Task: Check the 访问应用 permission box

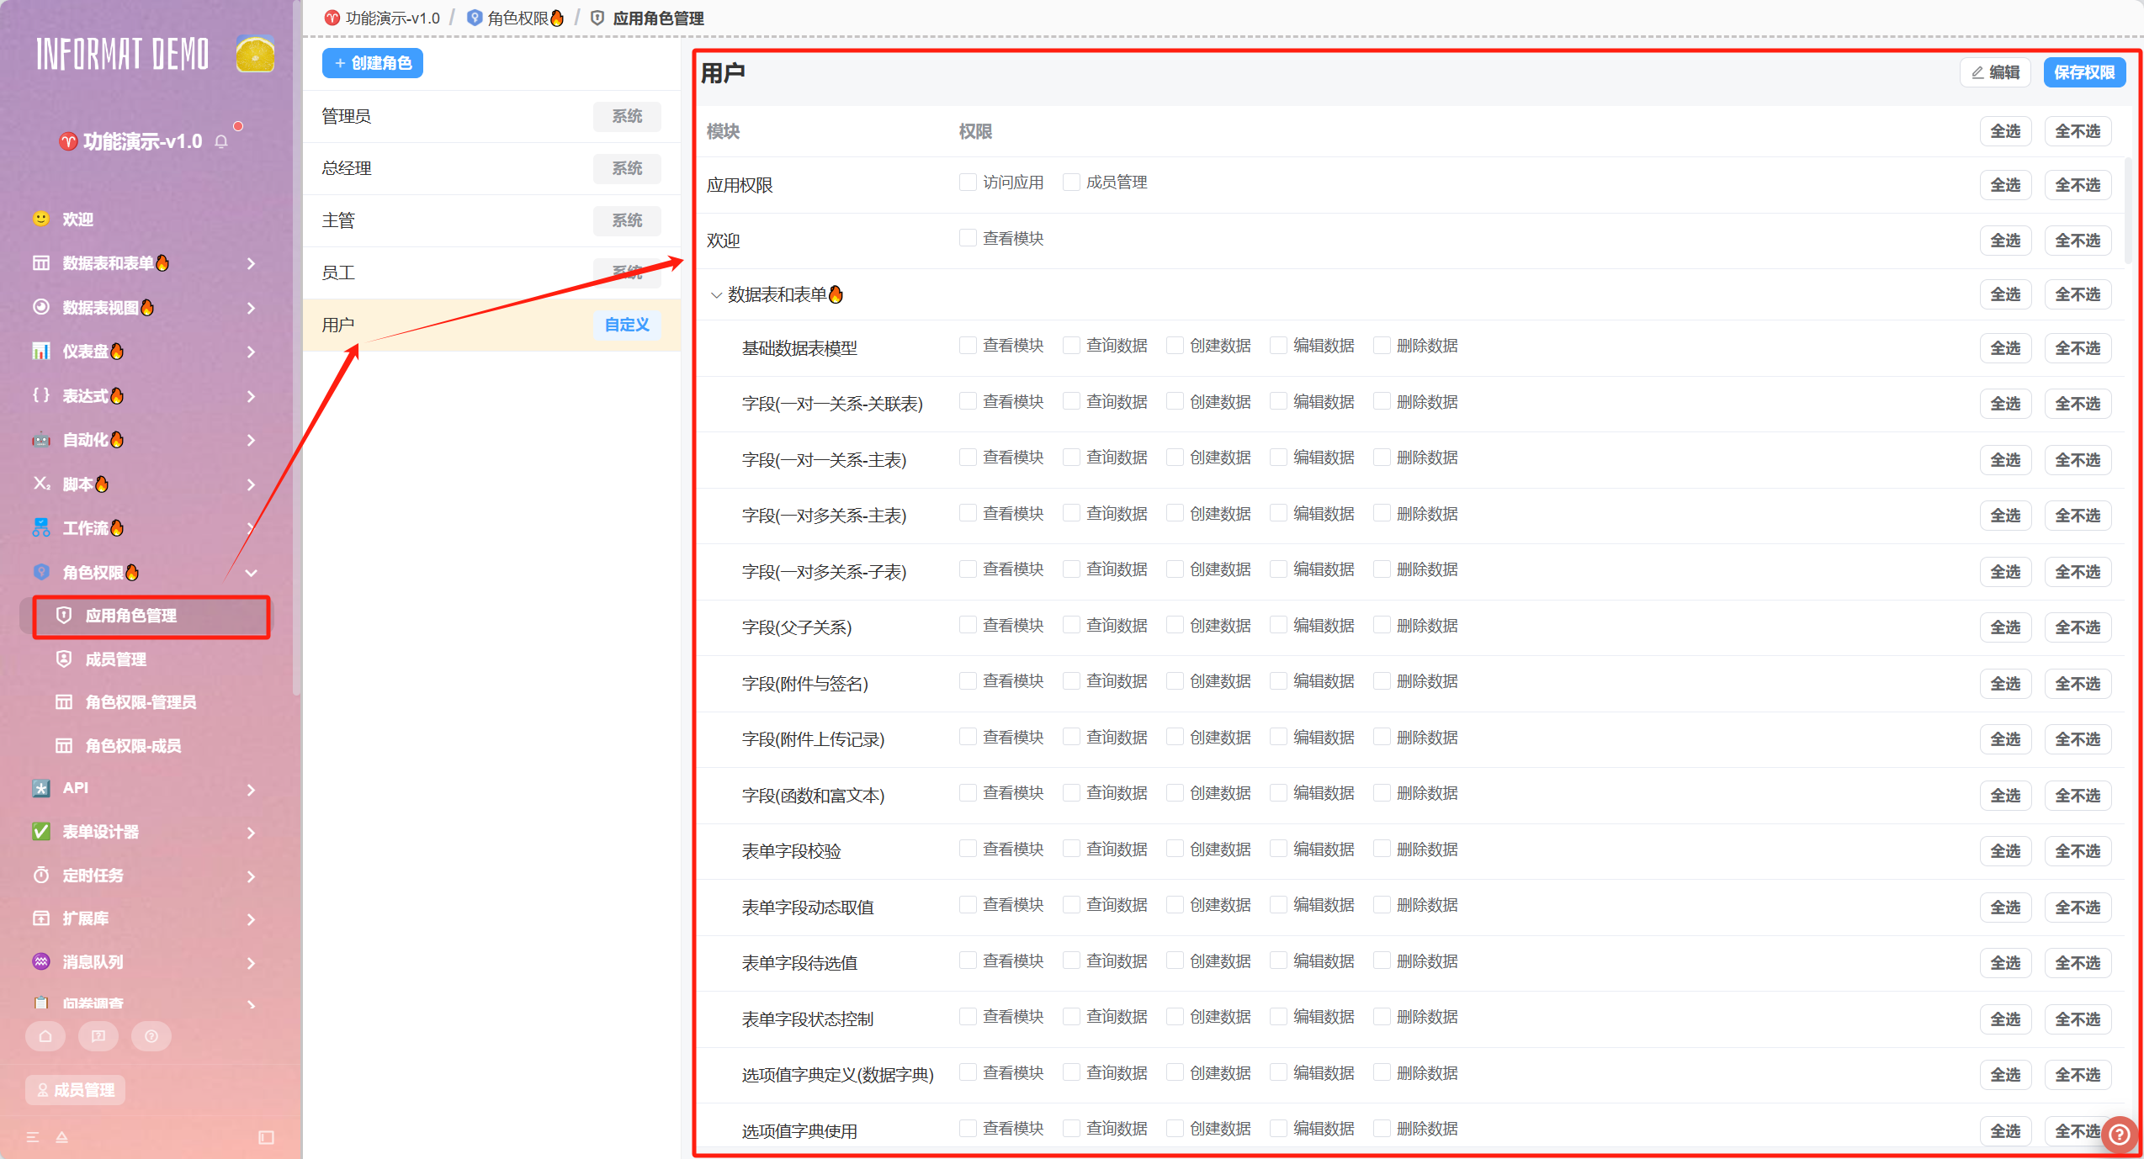Action: coord(968,183)
